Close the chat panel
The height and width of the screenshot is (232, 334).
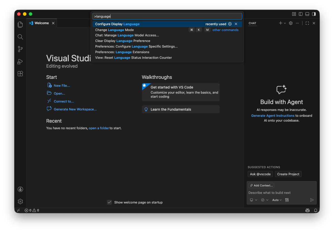314,23
